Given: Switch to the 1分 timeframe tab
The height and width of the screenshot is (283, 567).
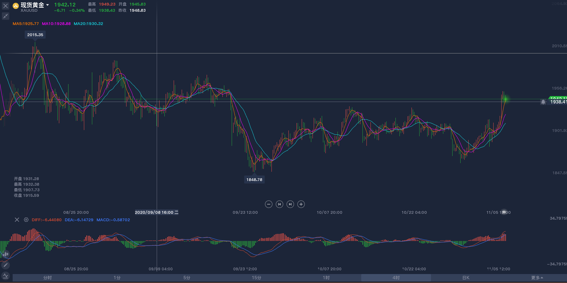Looking at the screenshot, I should click(117, 278).
